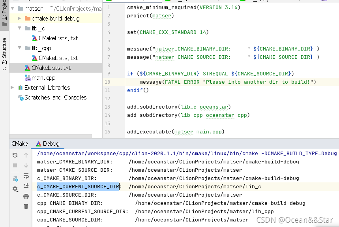
Task: Select the lib_cpp folder row
Action: click(x=56, y=48)
